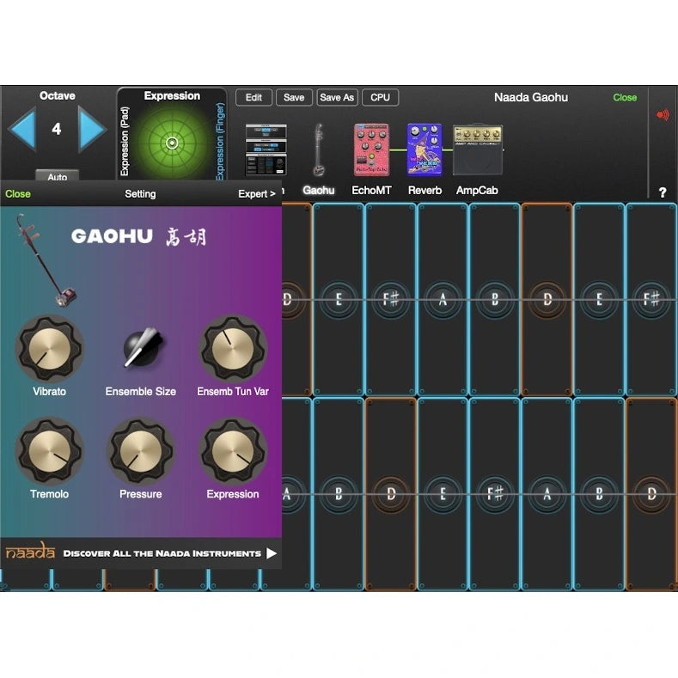Raise the octave with the right arrow

(92, 129)
